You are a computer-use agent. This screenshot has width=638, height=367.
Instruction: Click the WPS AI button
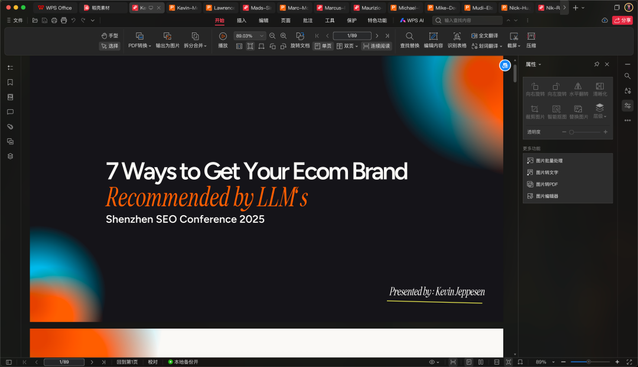(x=411, y=20)
